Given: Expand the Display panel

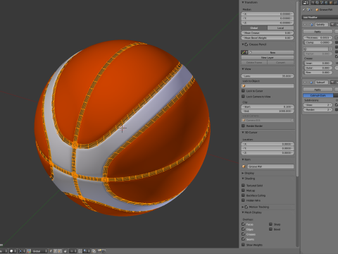Looking at the screenshot, I should pyautogui.click(x=243, y=173).
